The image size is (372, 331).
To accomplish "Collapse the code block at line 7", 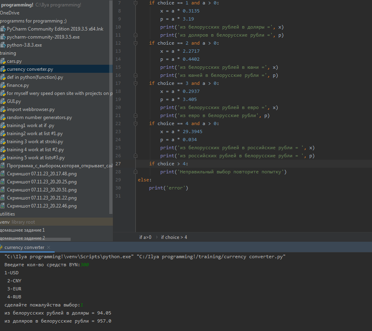I will point(136,3).
